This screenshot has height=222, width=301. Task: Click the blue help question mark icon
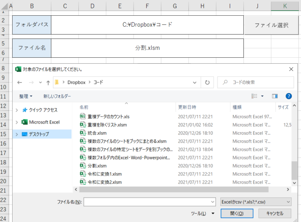288,96
